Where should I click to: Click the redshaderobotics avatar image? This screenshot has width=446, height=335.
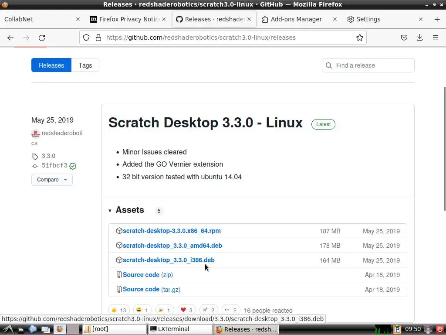pos(36,133)
